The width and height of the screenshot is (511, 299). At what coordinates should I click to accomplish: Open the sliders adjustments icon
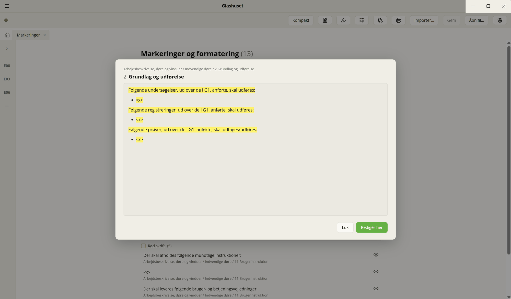tap(362, 20)
